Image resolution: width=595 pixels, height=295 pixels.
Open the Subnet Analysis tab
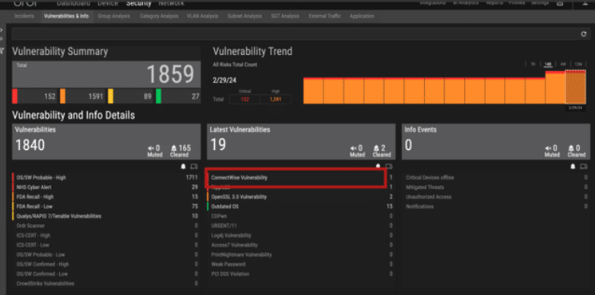(x=244, y=16)
